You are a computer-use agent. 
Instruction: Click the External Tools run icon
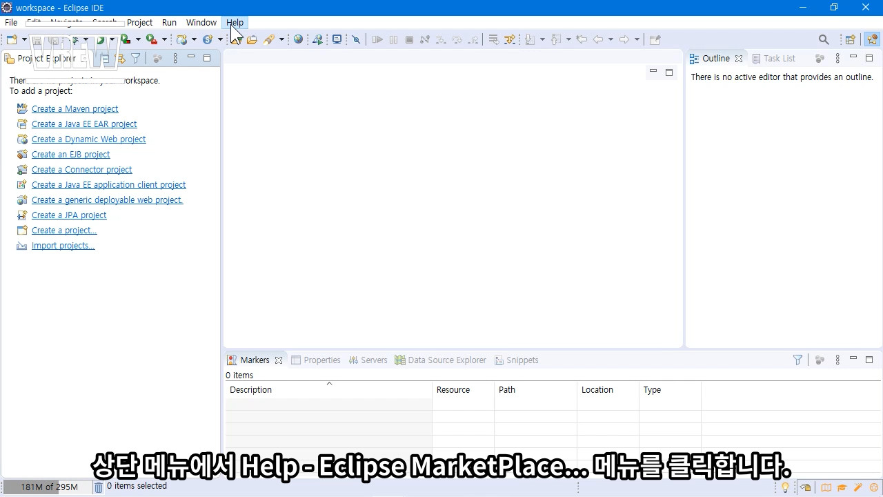pos(152,39)
